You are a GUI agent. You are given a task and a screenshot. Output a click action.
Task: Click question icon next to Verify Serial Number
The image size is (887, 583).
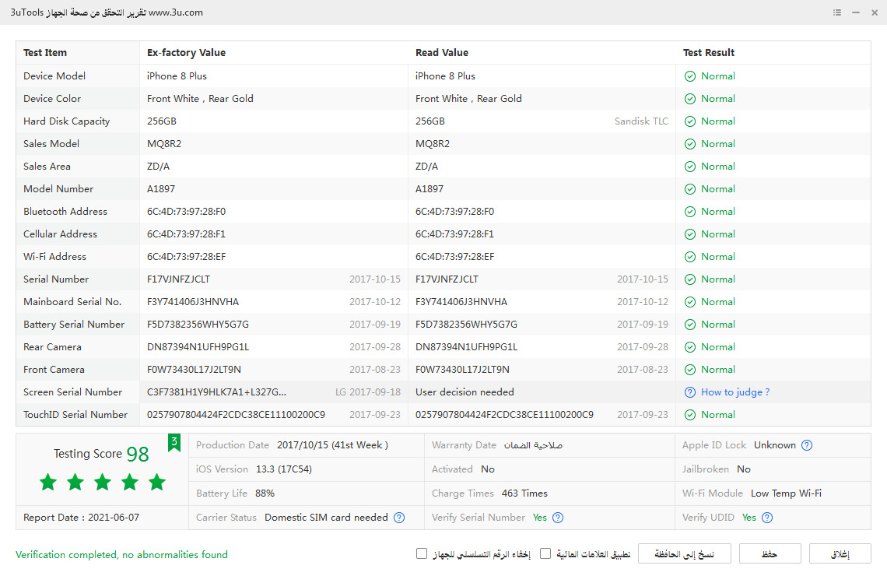tap(558, 518)
